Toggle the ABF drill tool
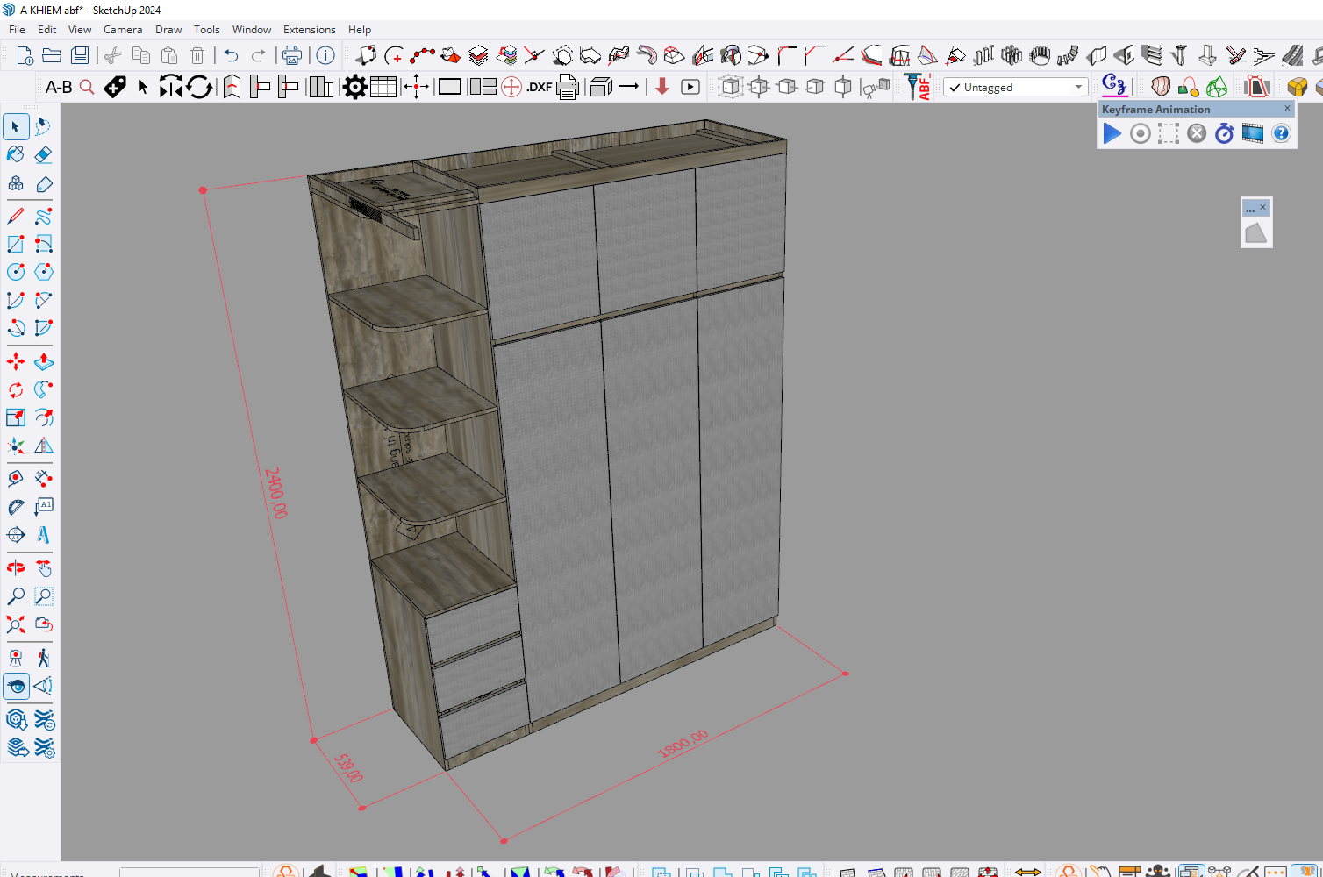 918,87
